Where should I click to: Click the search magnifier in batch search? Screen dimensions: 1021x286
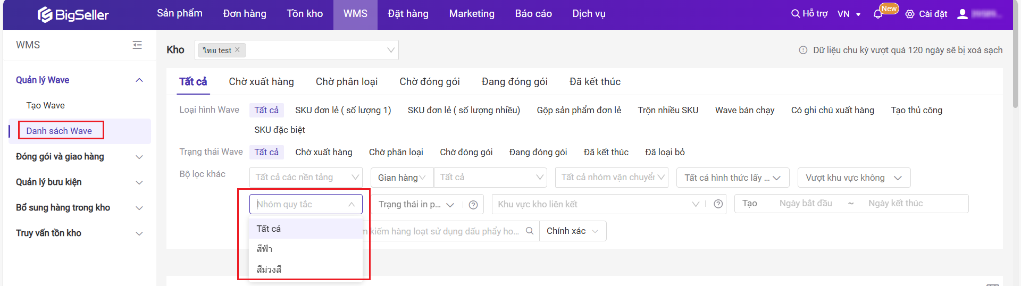[x=530, y=231]
